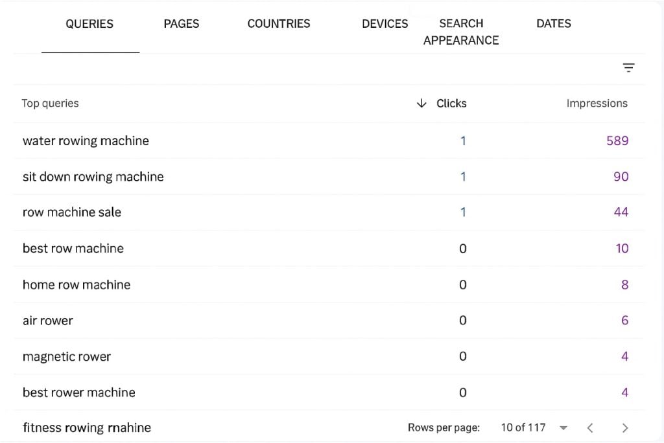The width and height of the screenshot is (664, 443).
Task: Sort by the Impressions column header
Action: pyautogui.click(x=597, y=103)
